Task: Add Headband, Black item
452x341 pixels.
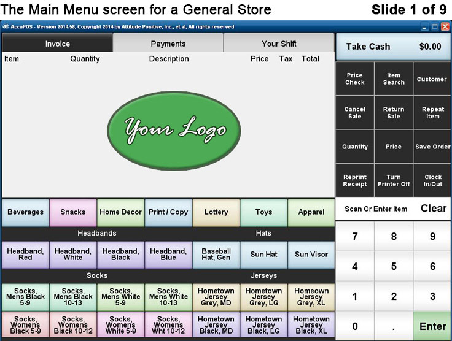Action: [x=120, y=255]
